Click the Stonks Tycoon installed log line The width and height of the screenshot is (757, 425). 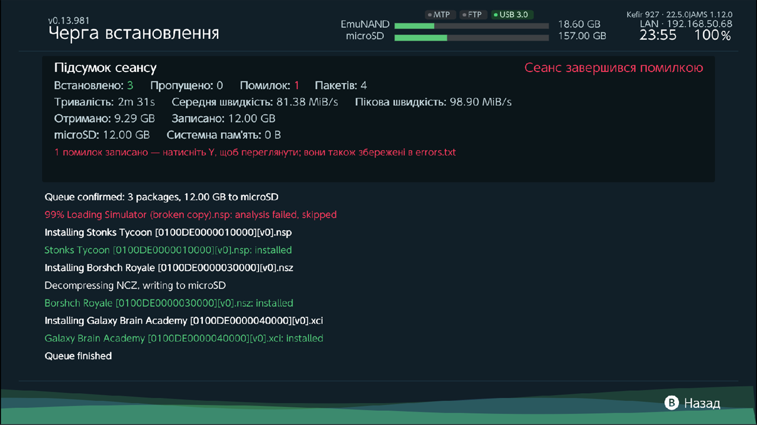(x=168, y=250)
